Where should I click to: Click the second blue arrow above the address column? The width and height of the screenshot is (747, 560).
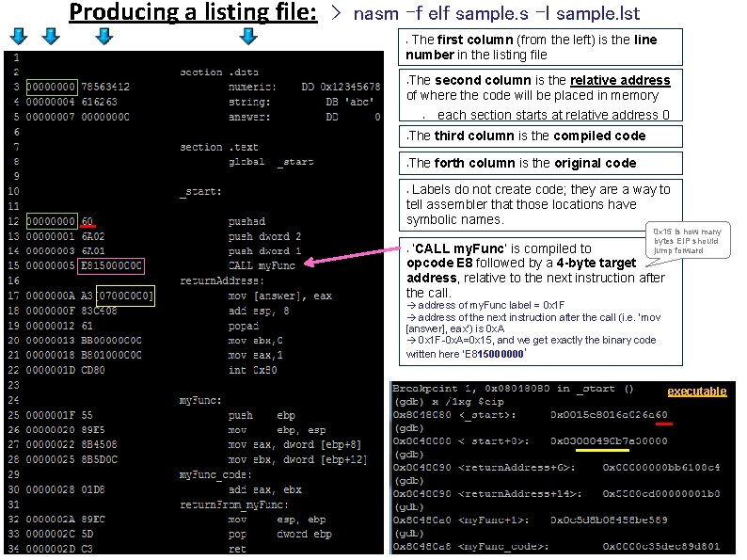point(51,36)
